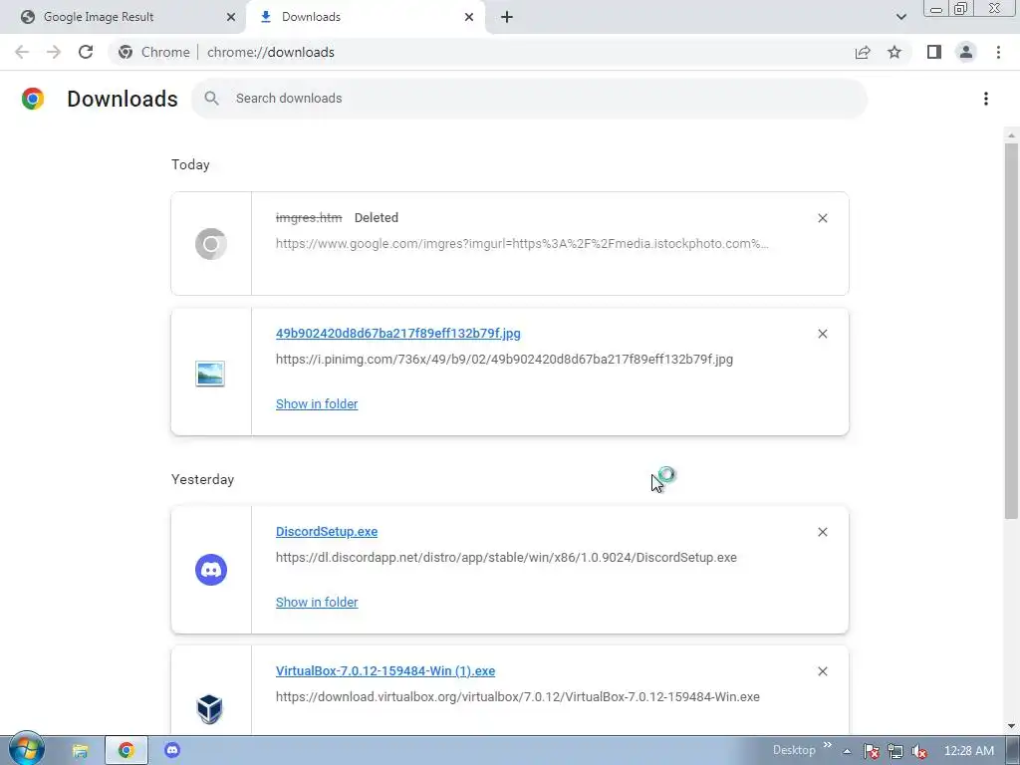Remove the VirtualBox download from the list
The image size is (1020, 765).
click(822, 671)
